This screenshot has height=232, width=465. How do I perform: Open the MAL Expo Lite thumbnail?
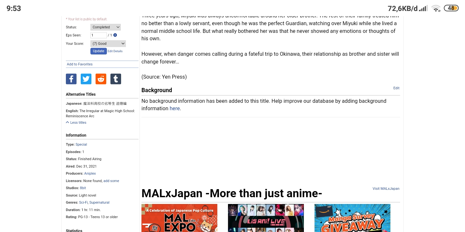point(179,218)
